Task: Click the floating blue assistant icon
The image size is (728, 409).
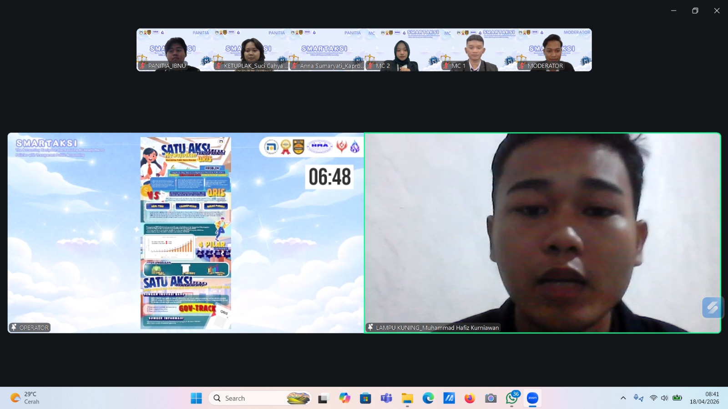Action: click(x=712, y=308)
